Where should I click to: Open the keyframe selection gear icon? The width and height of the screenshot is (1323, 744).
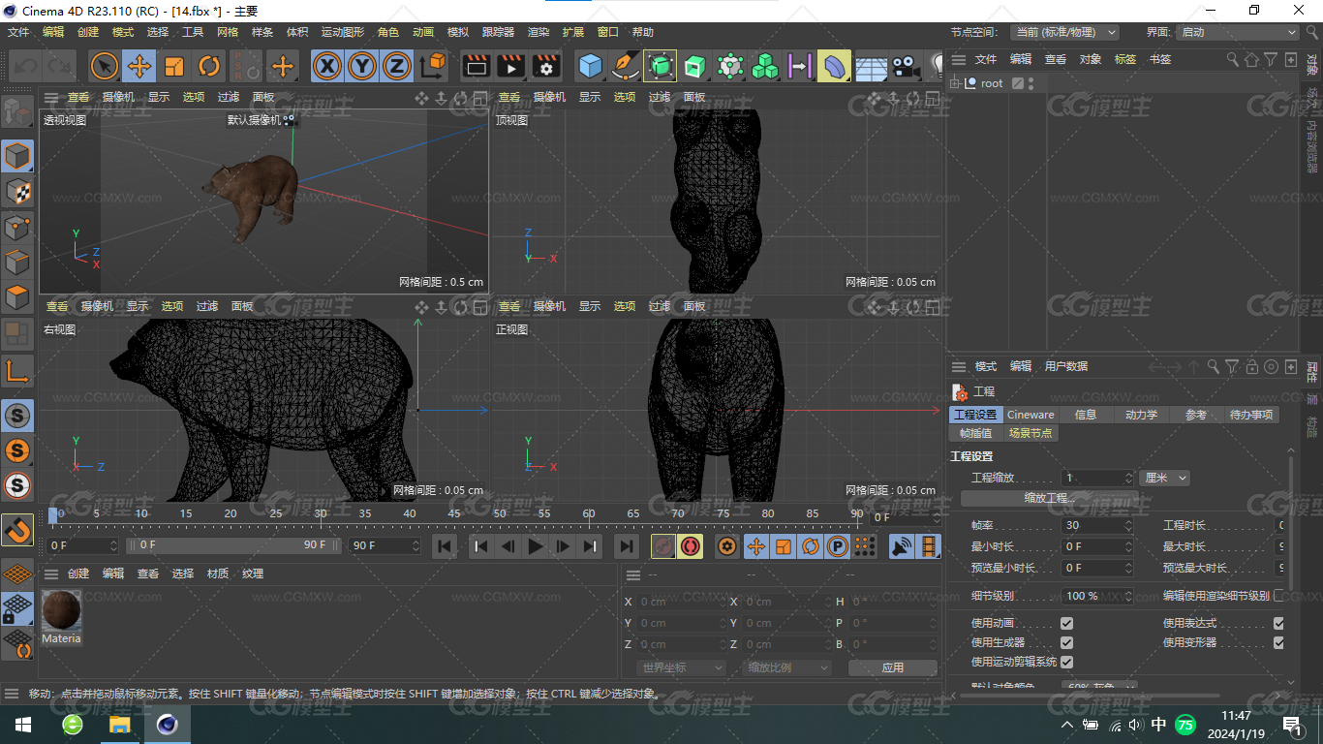[726, 546]
